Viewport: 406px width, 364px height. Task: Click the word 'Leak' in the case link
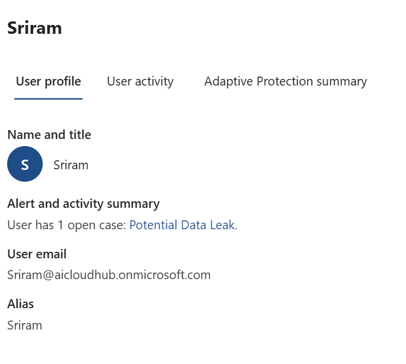223,225
